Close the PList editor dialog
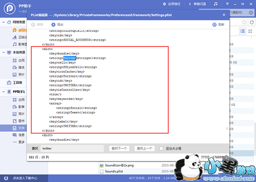This screenshot has width=256, height=182. (224, 15)
